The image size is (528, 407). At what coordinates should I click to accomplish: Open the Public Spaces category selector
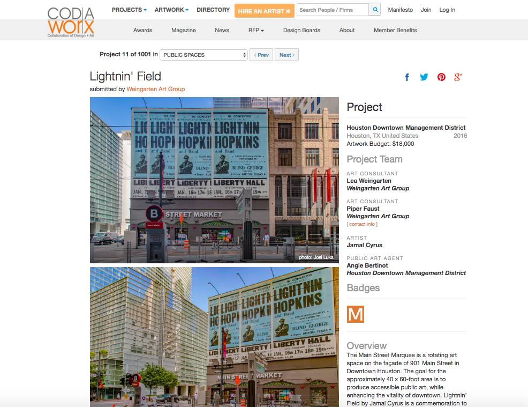click(x=203, y=55)
